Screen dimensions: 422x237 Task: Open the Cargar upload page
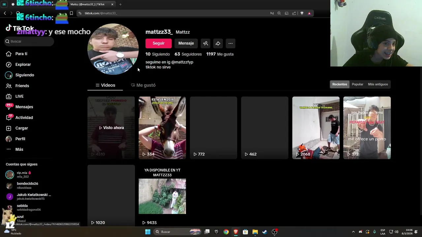click(21, 128)
